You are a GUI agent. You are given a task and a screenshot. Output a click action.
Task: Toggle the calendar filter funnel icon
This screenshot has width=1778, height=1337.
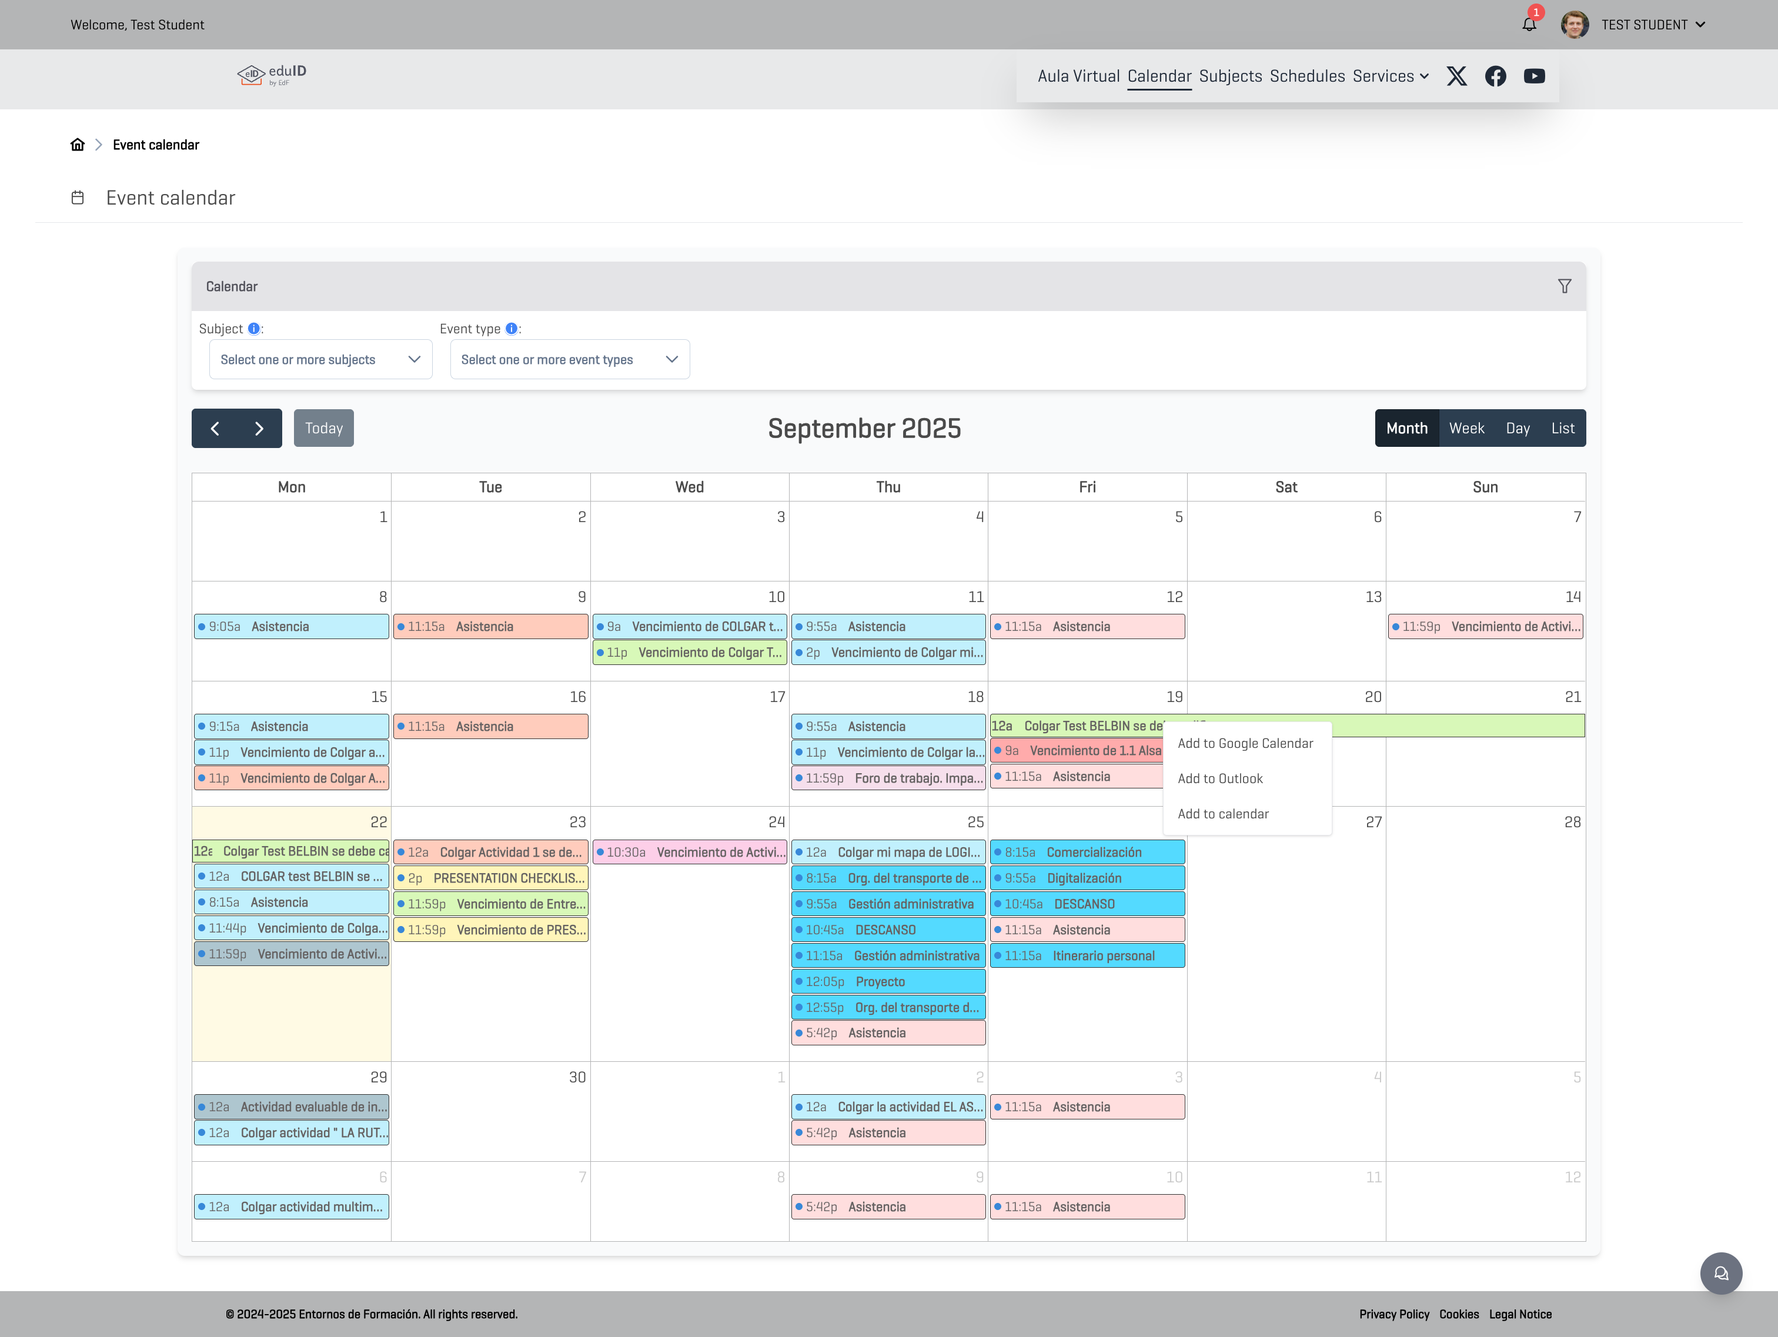pos(1564,286)
